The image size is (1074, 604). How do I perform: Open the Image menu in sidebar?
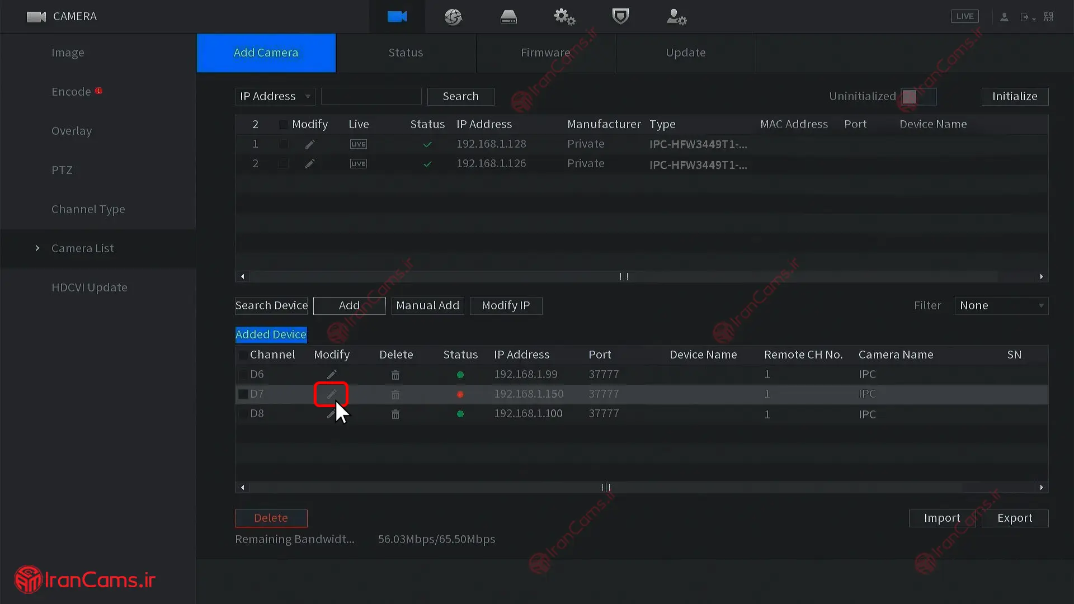68,53
